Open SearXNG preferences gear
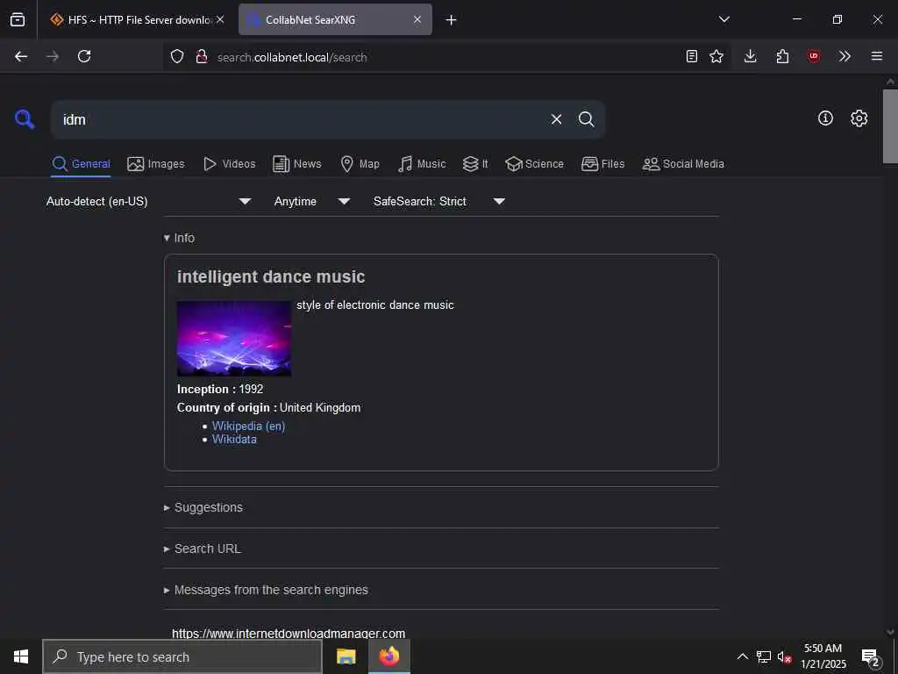 point(859,118)
